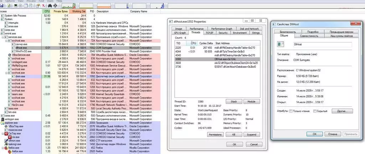Click the Refresh Now toolbar icon
Screen dimensions: 365x154
(x=9, y=6)
